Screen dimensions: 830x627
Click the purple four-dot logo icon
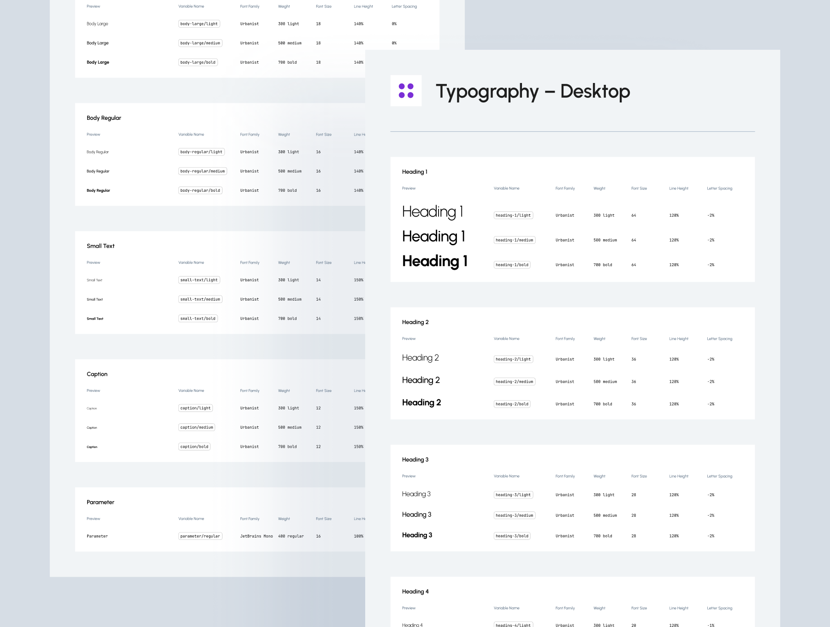coord(406,91)
